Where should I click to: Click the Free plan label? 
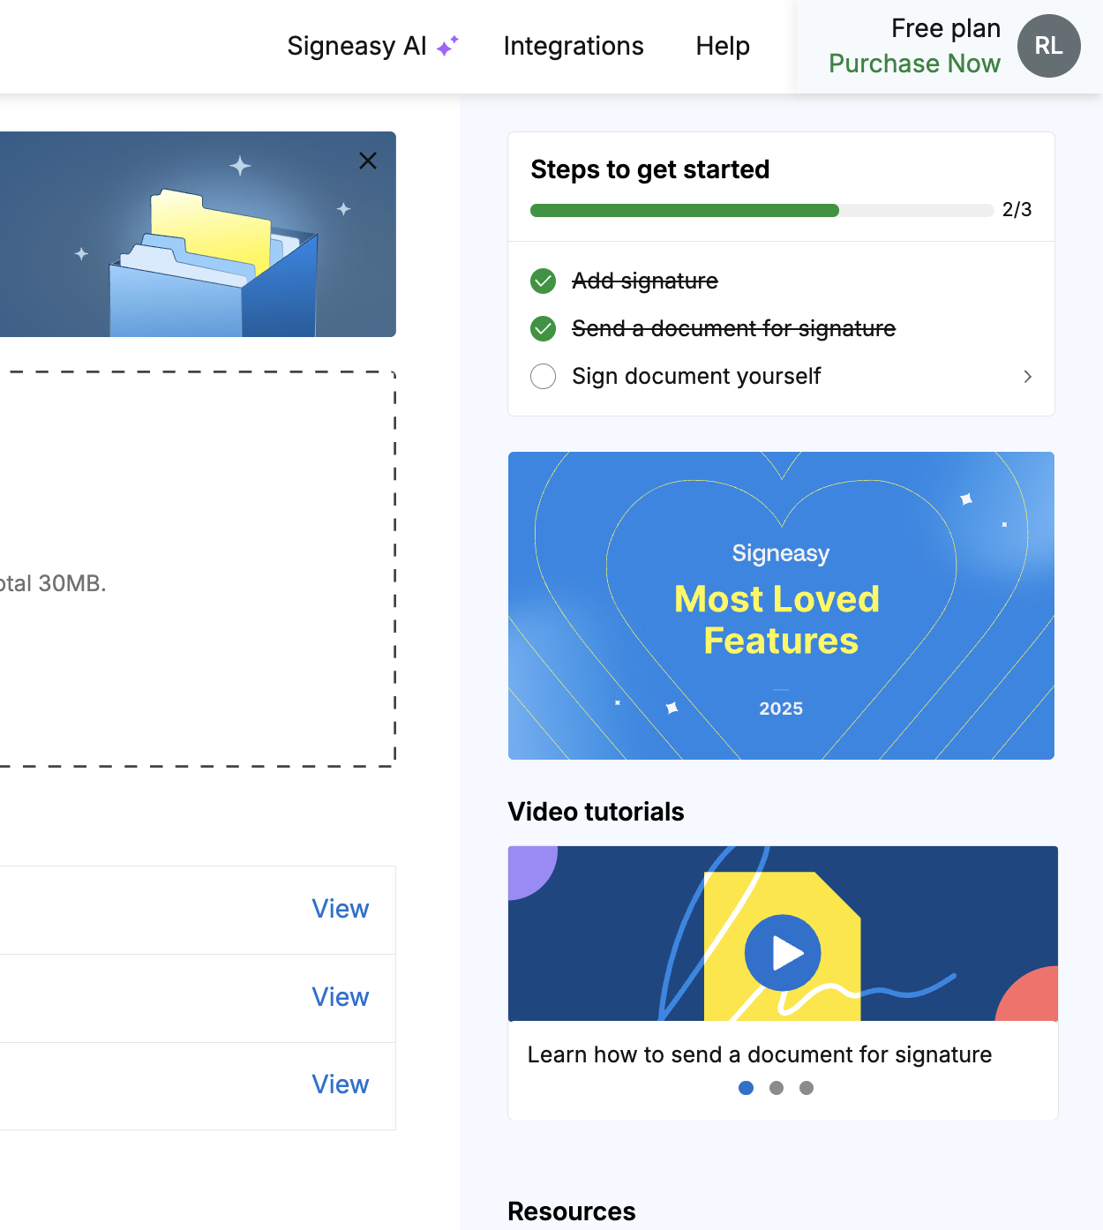(x=946, y=28)
